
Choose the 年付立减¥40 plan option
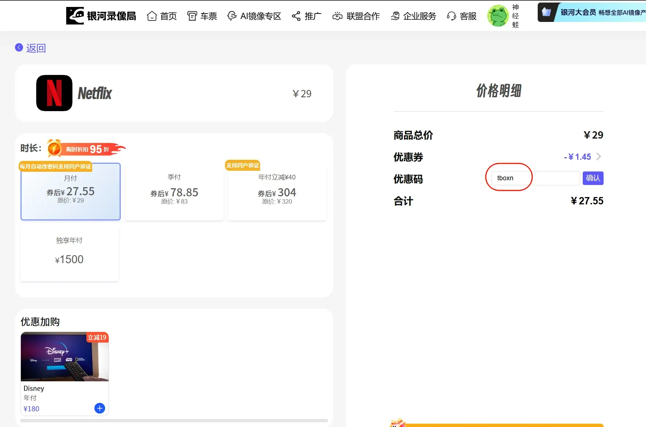click(x=277, y=191)
